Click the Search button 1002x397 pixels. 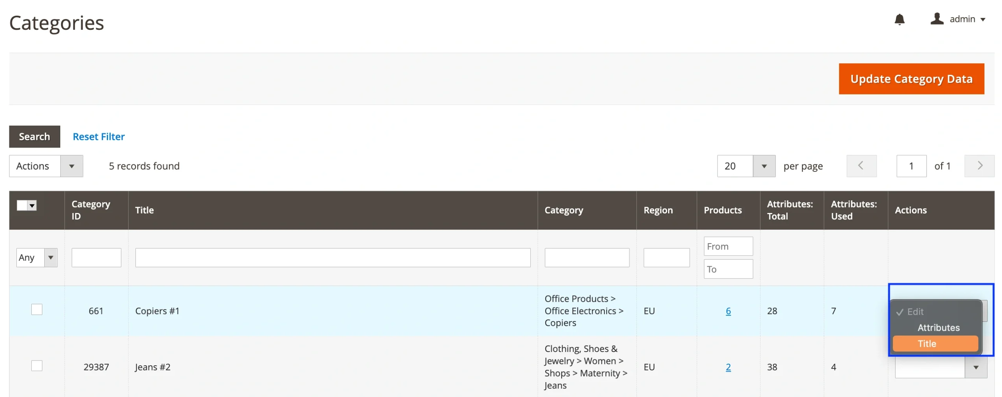pyautogui.click(x=34, y=137)
